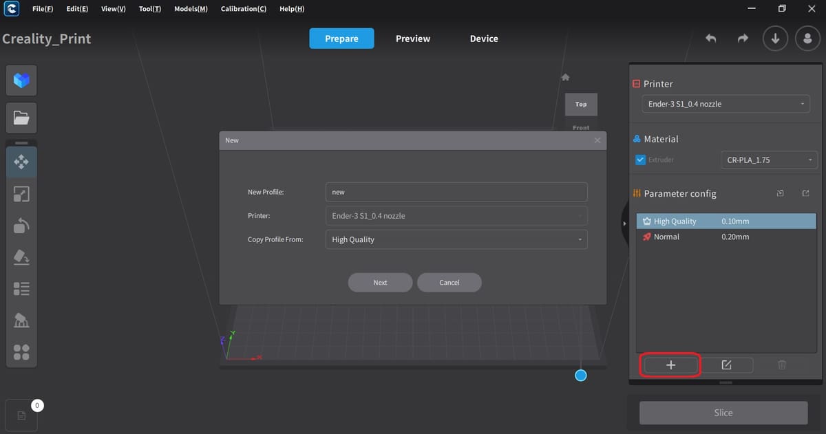Switch to the Device tab

(x=484, y=39)
